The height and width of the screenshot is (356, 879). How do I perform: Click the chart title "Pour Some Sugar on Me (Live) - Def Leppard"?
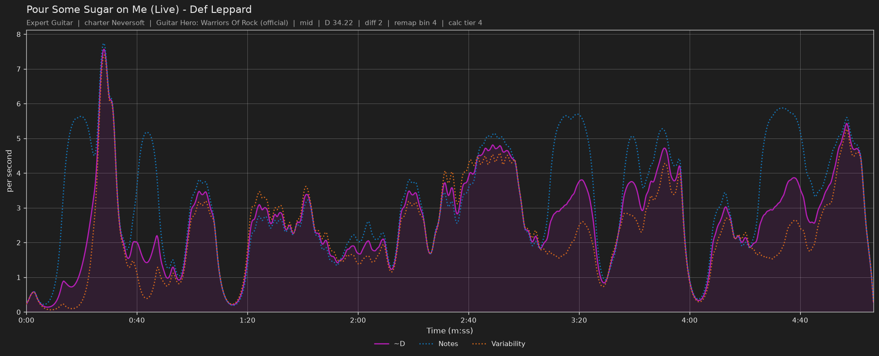tap(139, 10)
